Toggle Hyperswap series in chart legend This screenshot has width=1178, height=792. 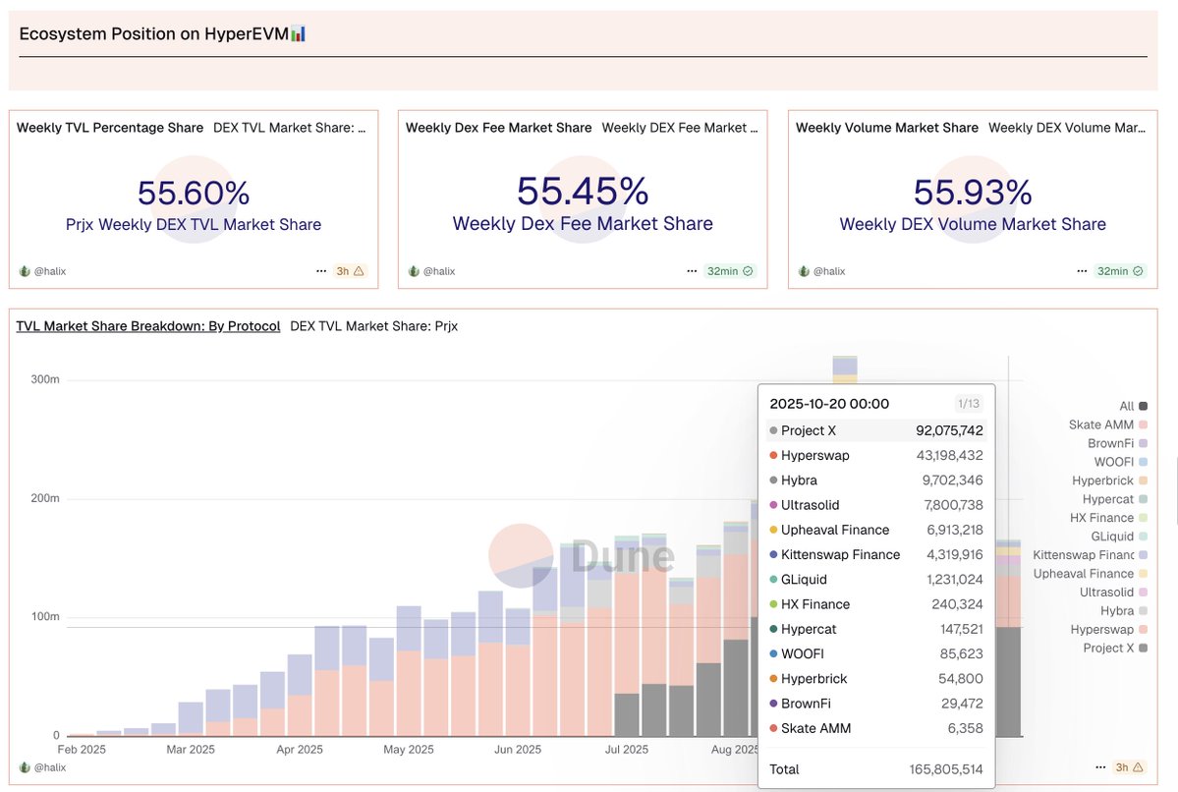coord(1109,630)
